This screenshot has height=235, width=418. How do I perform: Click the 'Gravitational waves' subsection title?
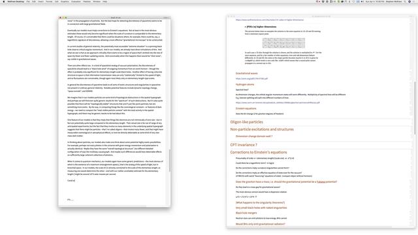tap(247, 73)
